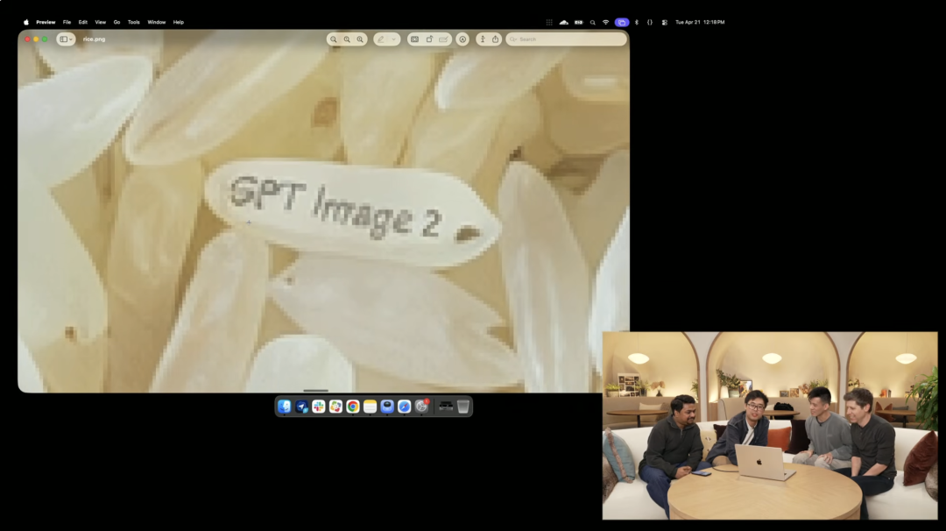Open the Markup pen options chevron
946x531 pixels.
click(393, 39)
